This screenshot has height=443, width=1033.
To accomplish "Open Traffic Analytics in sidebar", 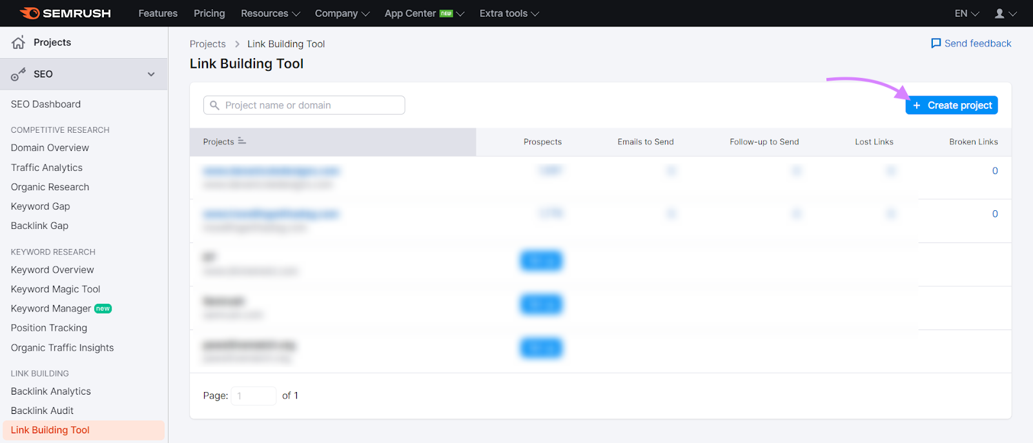I will (46, 168).
